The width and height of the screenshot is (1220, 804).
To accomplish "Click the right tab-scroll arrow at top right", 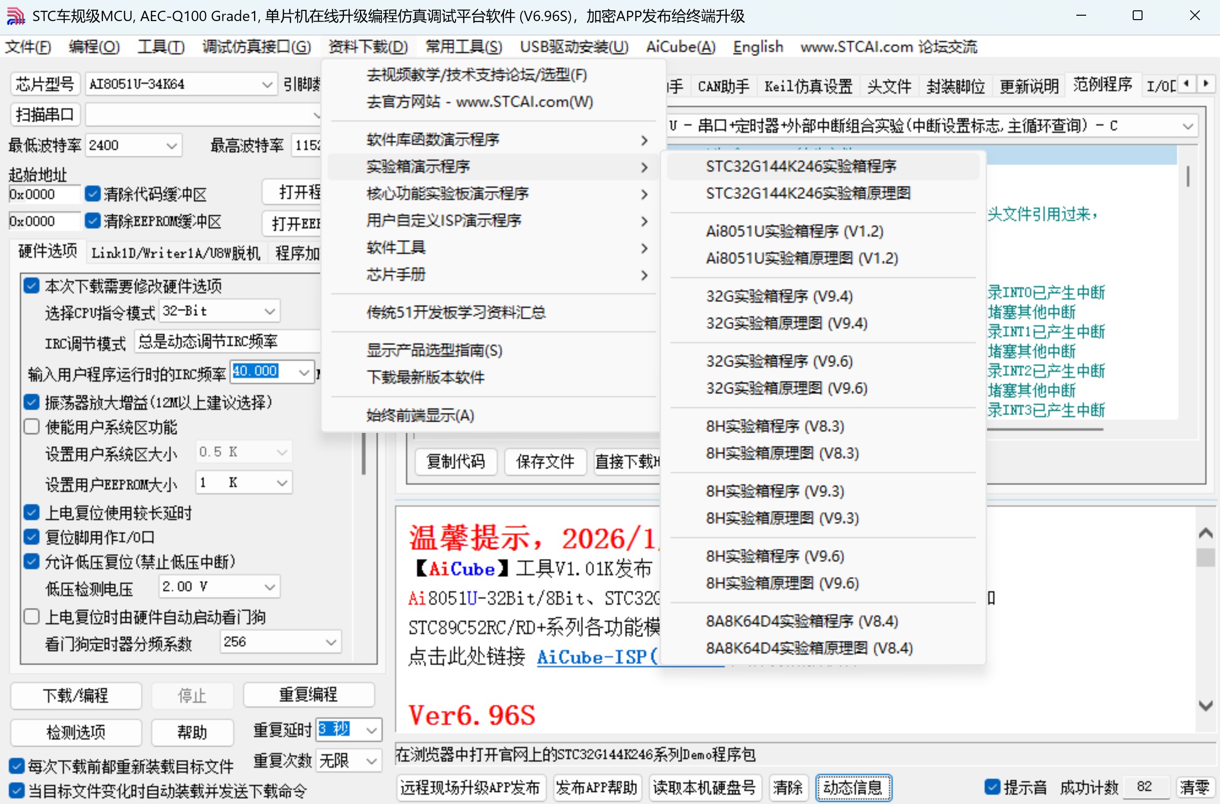I will 1206,83.
